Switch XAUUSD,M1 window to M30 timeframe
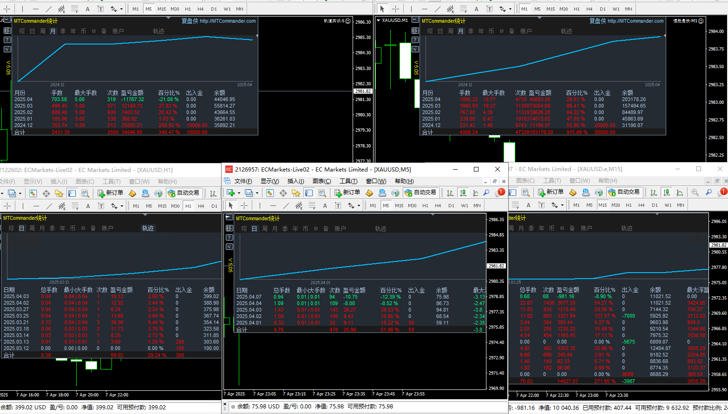Screen dimensions: 728x414 (564, 9)
